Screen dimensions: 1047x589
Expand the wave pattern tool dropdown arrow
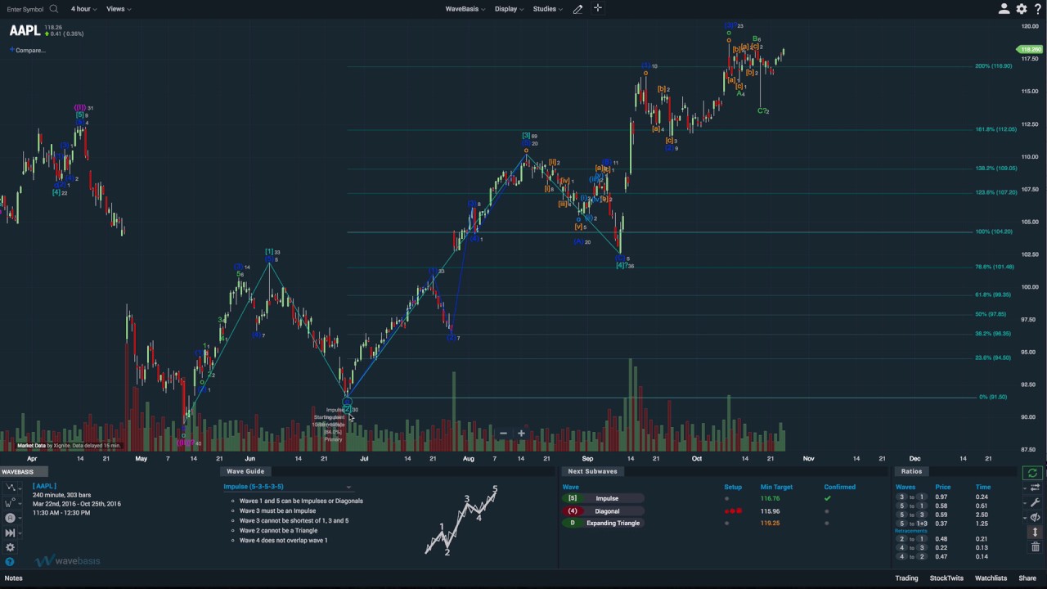tap(19, 488)
